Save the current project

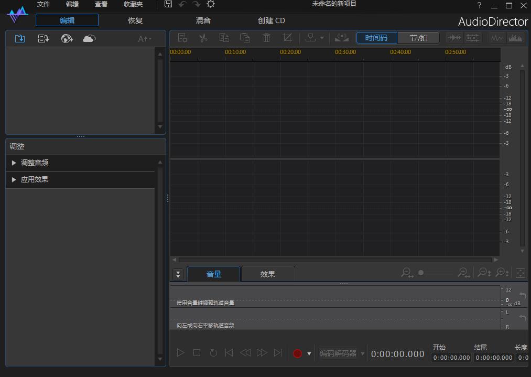coord(168,4)
